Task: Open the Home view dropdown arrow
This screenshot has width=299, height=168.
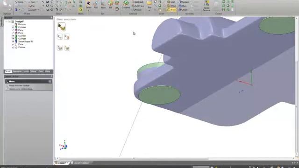Action: click(25, 2)
